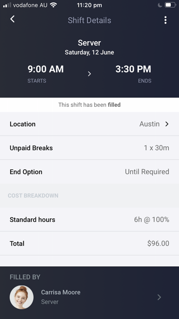Tap the Shift Details title
Image resolution: width=179 pixels, height=319 pixels.
tap(89, 20)
